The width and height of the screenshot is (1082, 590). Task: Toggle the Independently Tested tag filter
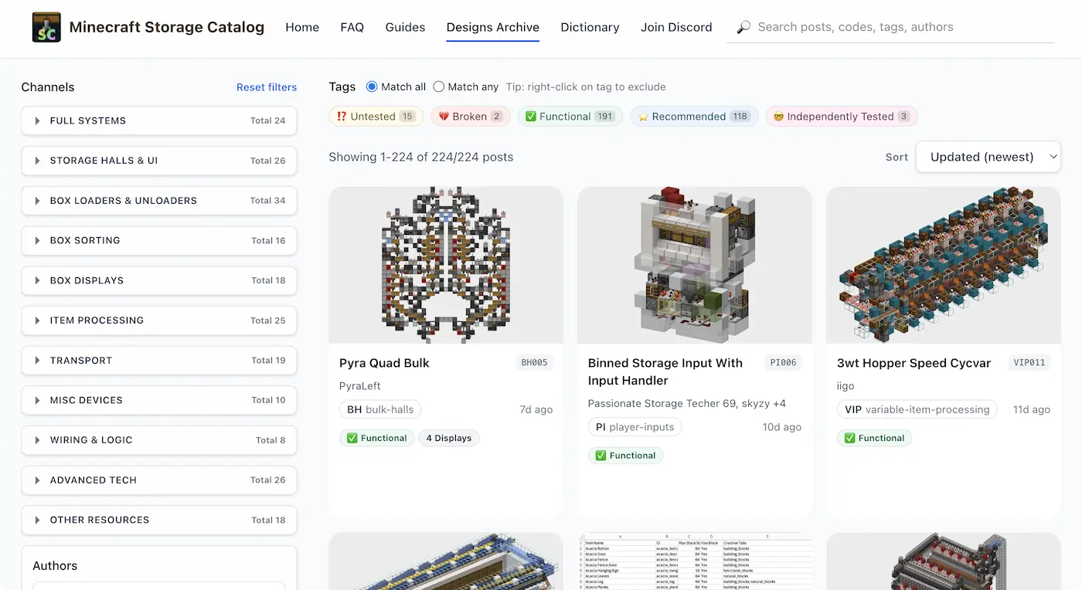pyautogui.click(x=842, y=117)
